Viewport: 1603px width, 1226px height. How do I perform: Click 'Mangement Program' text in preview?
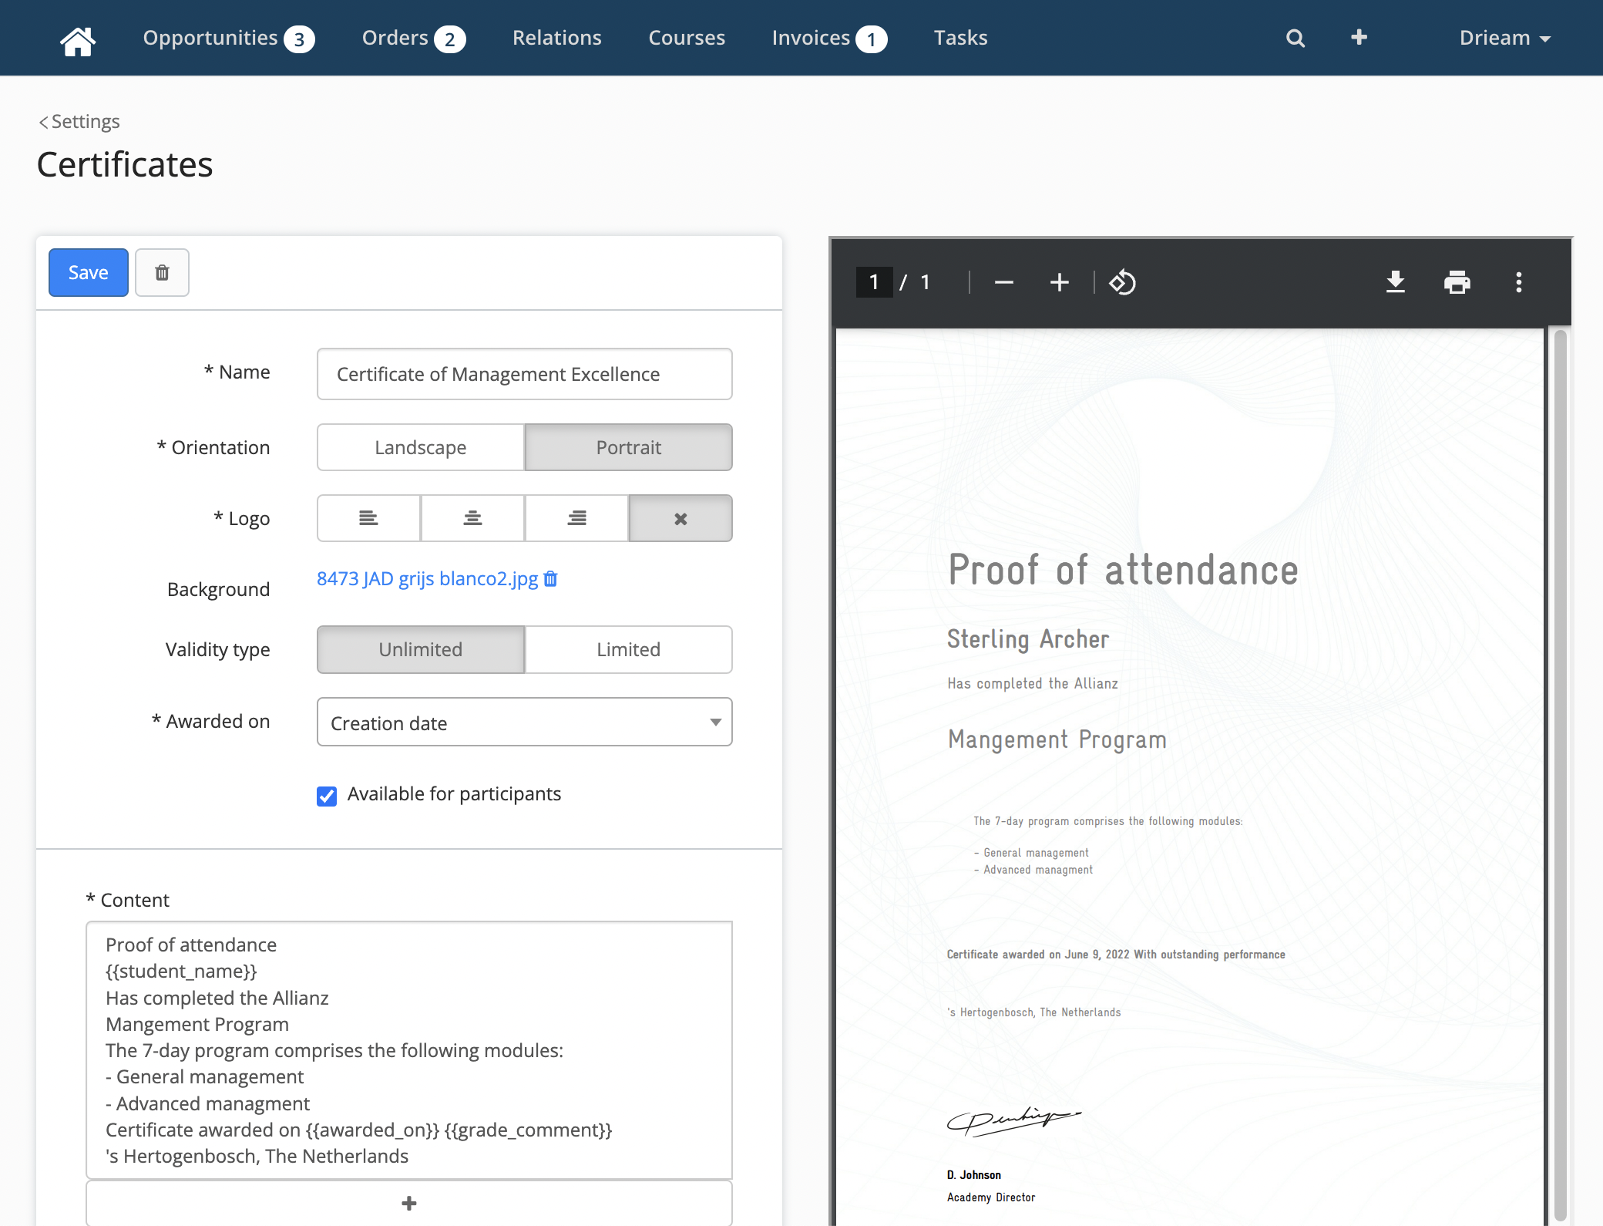1057,739
